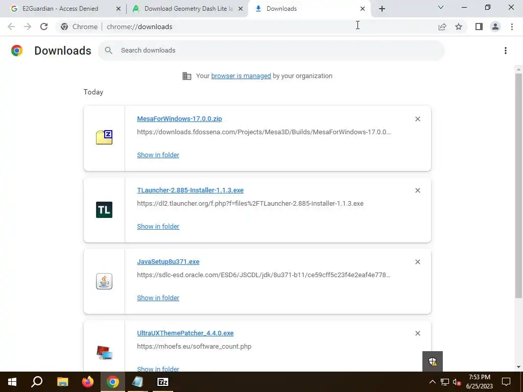Open UltraUXThemePatcher_4.4.0.exe link
523x392 pixels.
[x=185, y=333]
